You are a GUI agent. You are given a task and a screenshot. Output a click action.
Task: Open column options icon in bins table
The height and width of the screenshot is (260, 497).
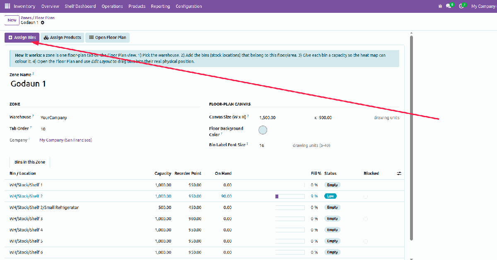[399, 173]
